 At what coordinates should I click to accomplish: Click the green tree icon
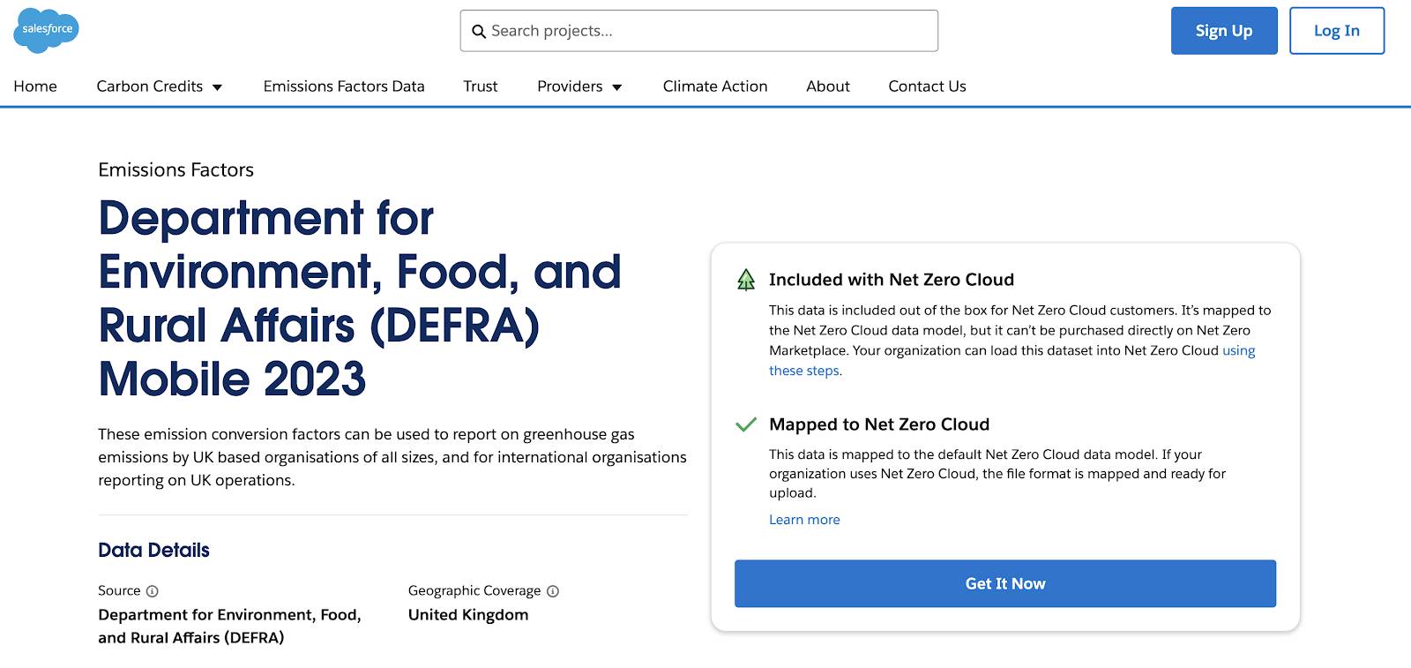746,280
